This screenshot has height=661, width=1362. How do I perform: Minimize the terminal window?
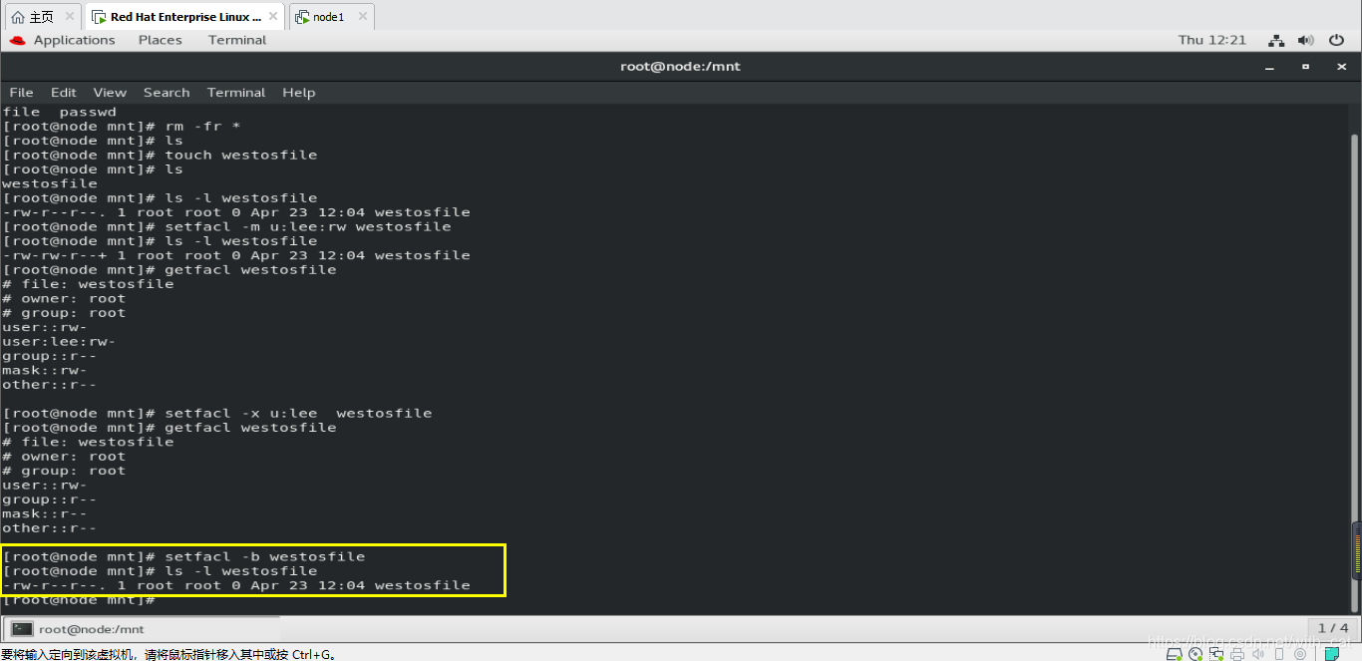pyautogui.click(x=1270, y=67)
